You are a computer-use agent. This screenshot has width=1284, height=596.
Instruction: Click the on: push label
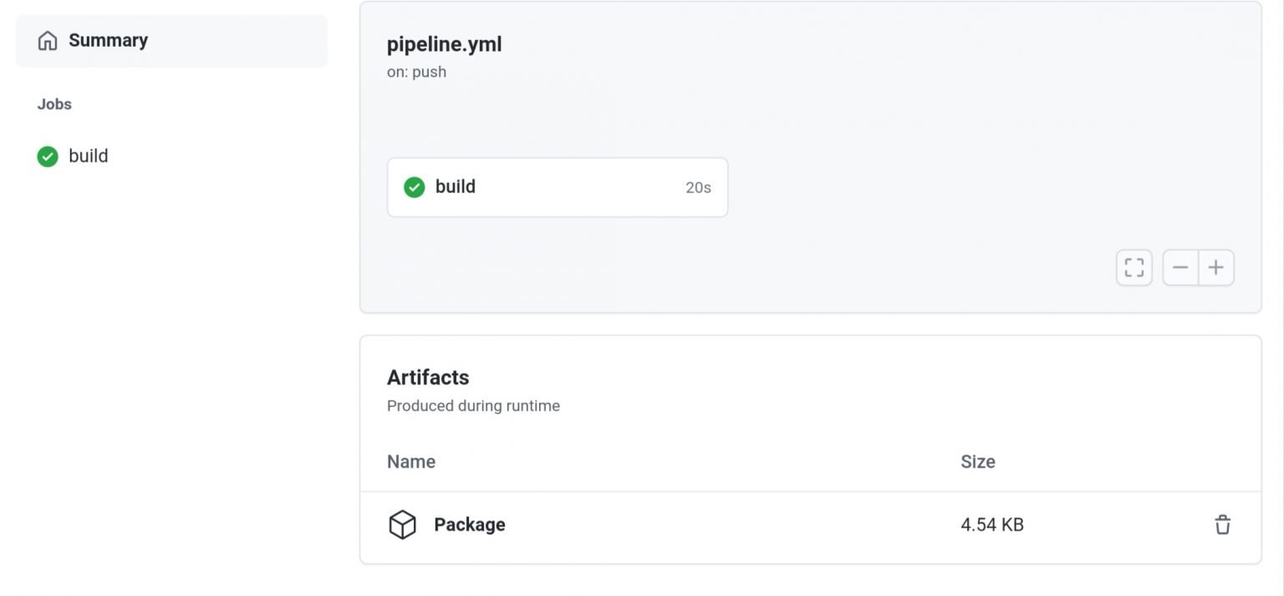point(415,72)
